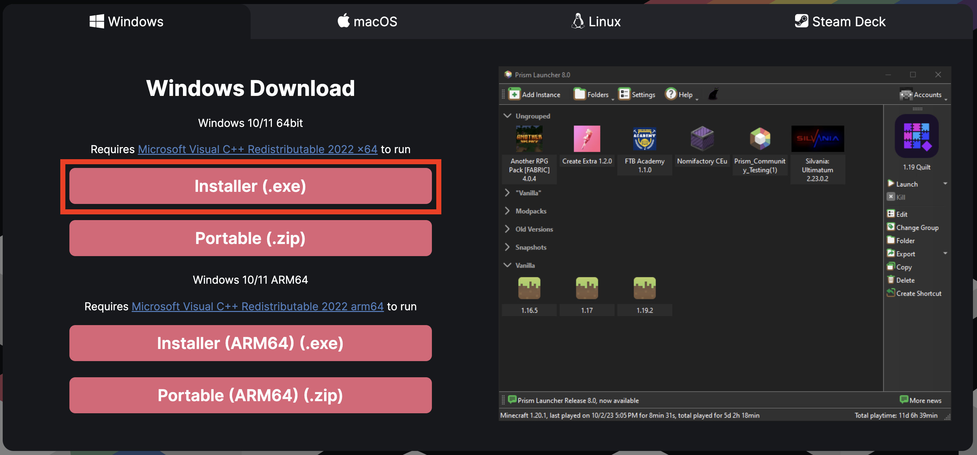Click the Launch play icon

pyautogui.click(x=890, y=184)
